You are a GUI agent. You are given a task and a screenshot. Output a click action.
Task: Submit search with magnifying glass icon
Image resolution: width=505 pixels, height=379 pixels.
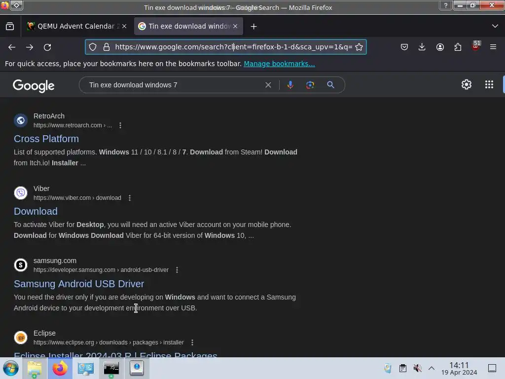330,85
